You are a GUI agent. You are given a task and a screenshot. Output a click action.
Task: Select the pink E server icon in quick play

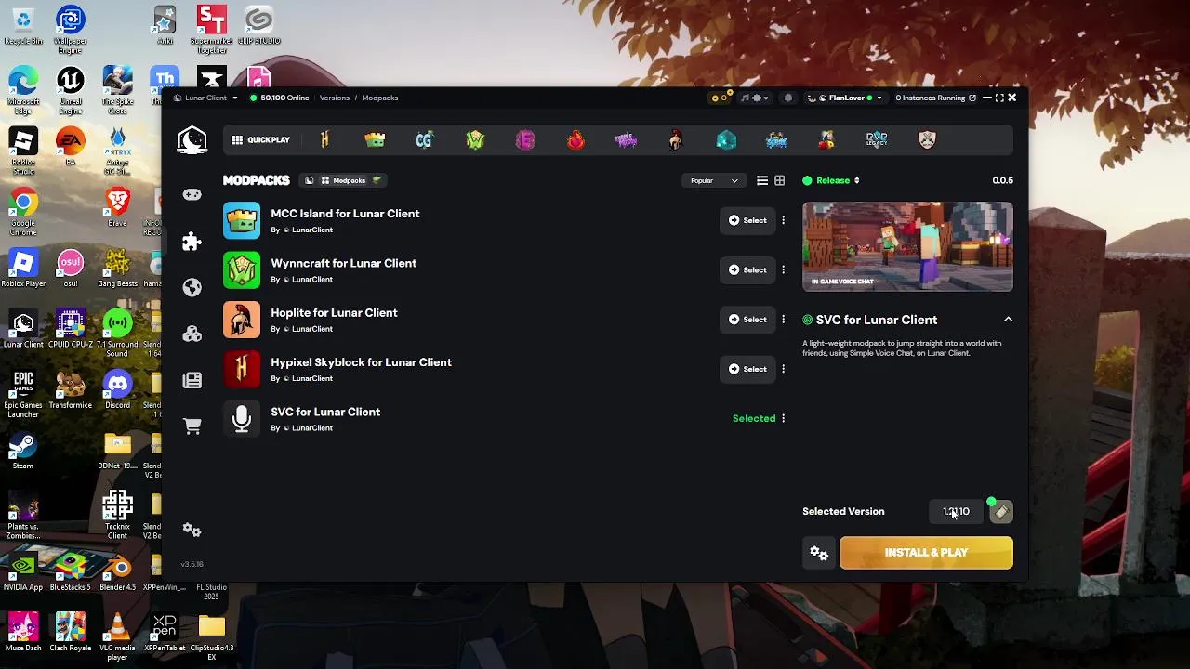click(525, 139)
